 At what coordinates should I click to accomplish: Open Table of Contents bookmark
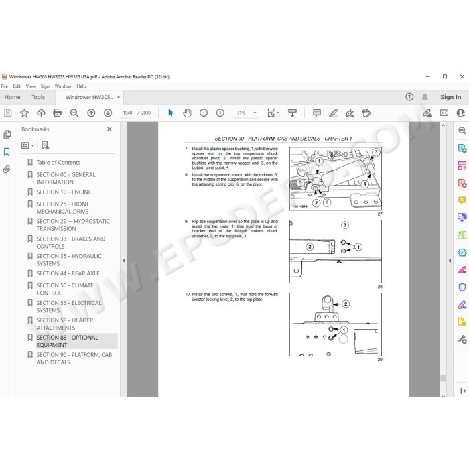click(x=58, y=162)
